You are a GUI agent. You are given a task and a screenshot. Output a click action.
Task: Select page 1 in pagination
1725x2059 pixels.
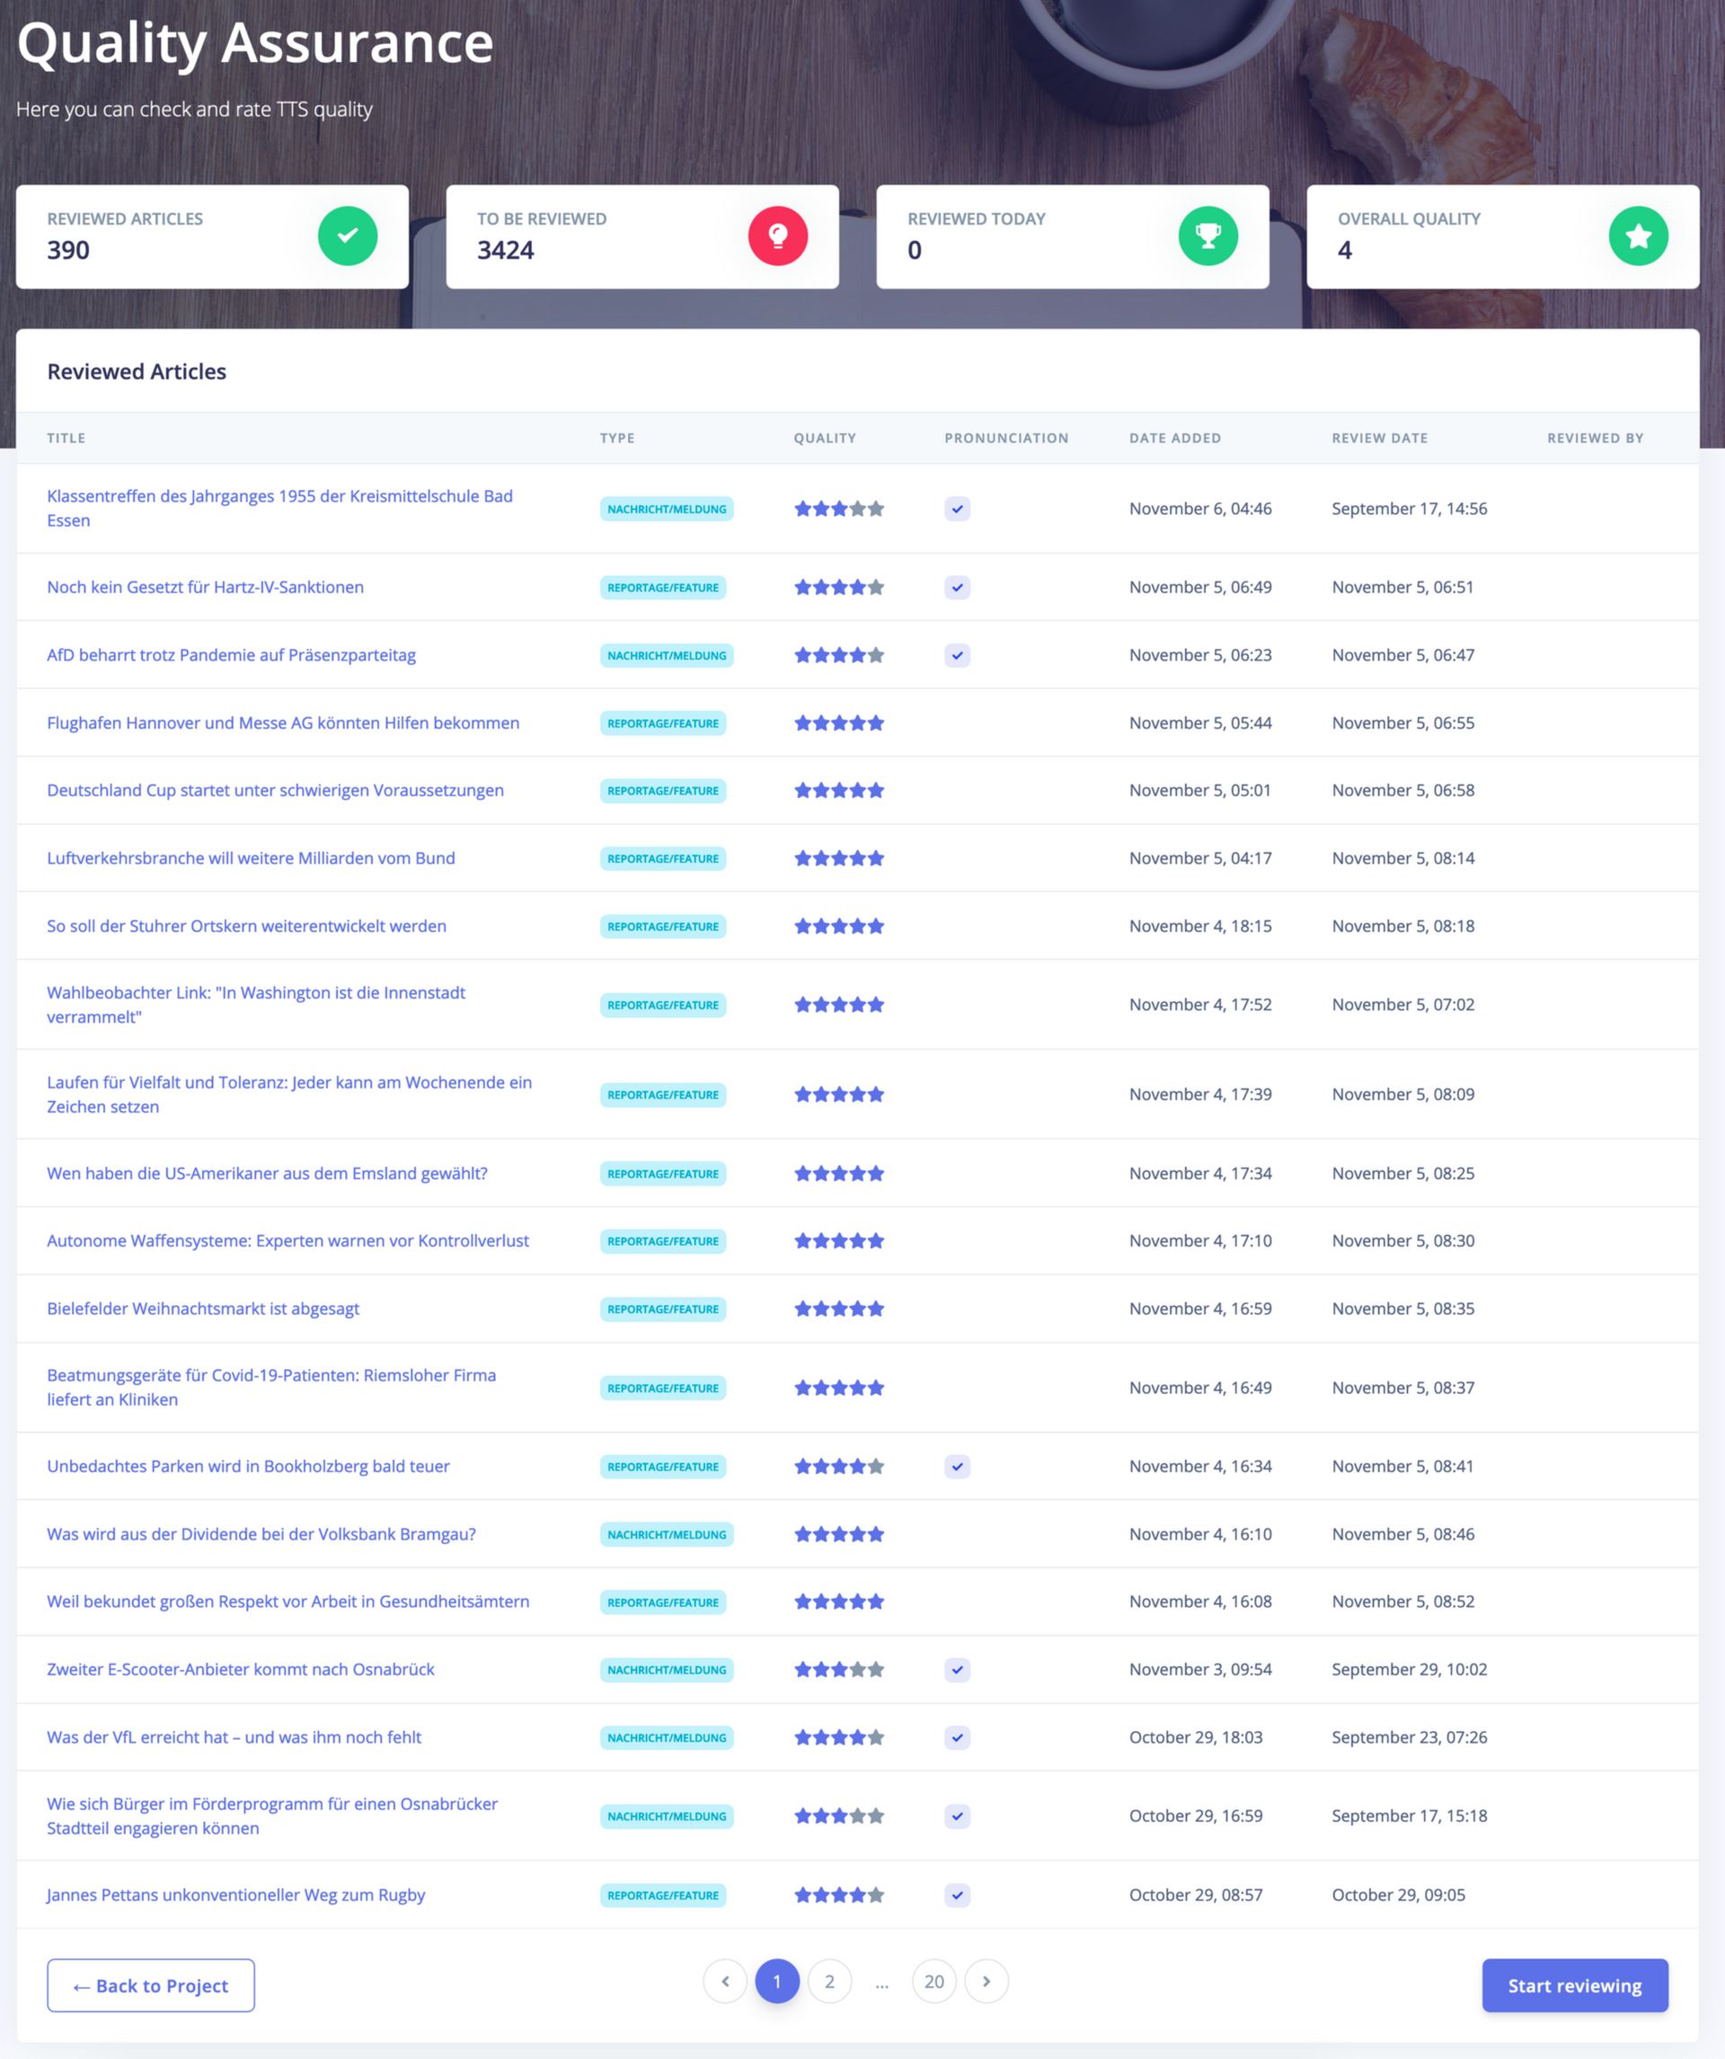point(777,1982)
